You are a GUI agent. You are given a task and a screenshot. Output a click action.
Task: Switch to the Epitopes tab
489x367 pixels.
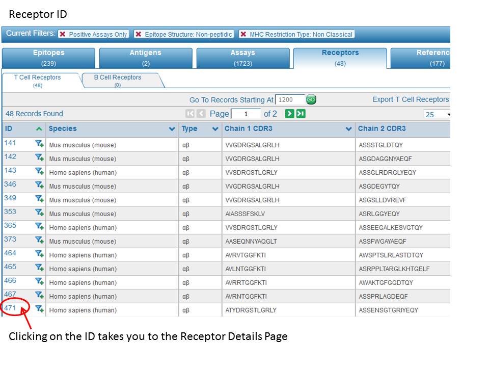click(x=48, y=58)
